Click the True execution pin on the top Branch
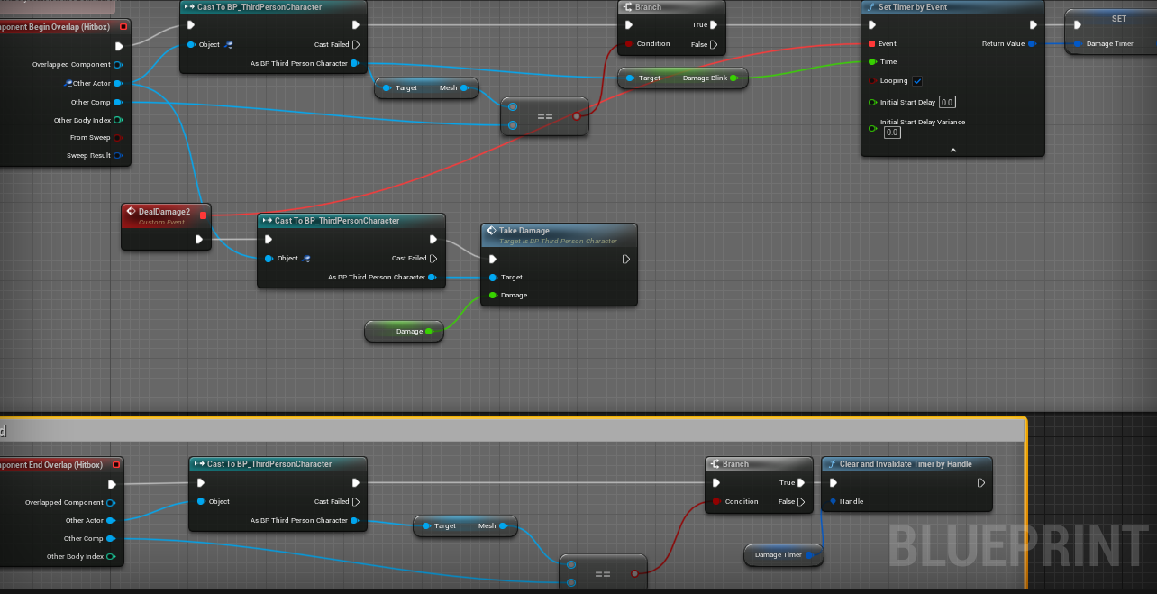 pyautogui.click(x=715, y=25)
